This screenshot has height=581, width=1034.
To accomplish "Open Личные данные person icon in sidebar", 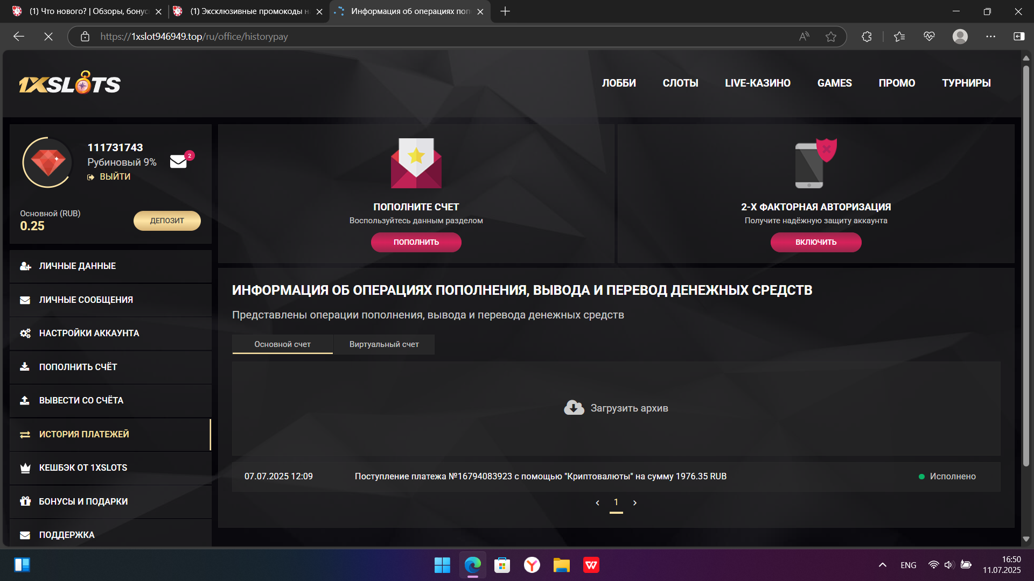I will pos(25,266).
